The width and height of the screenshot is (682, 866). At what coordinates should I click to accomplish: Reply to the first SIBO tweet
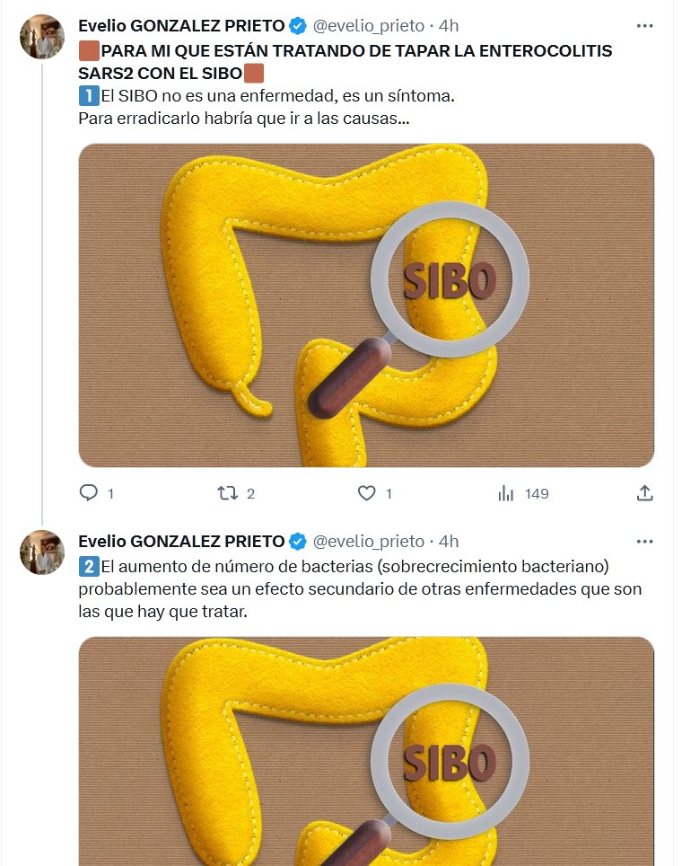coord(88,493)
